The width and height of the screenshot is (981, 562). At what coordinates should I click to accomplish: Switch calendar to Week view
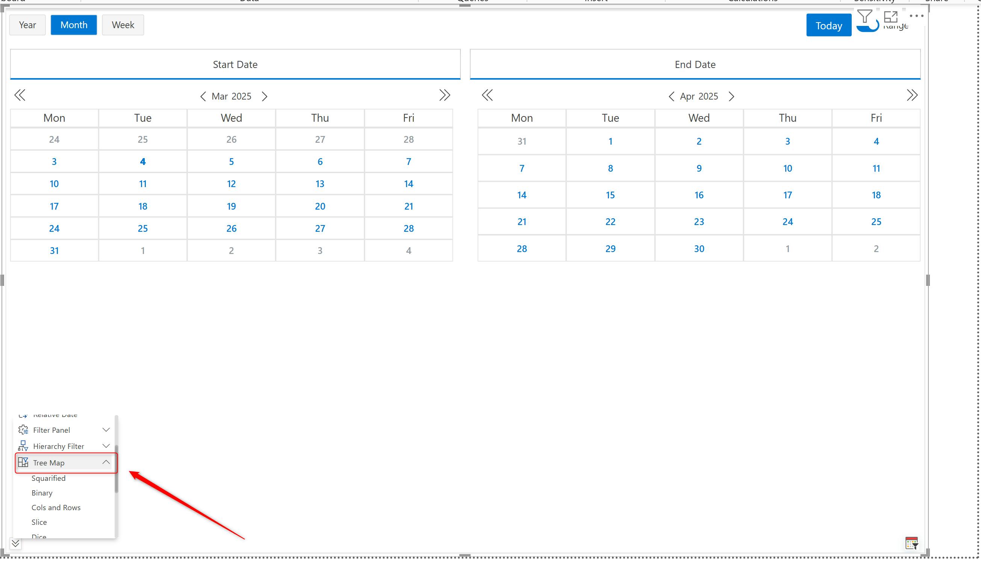pyautogui.click(x=123, y=25)
